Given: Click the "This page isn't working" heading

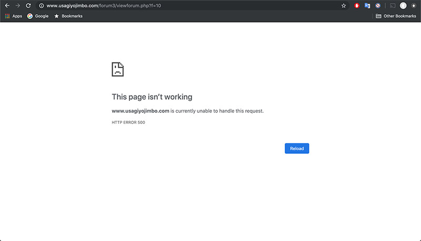Looking at the screenshot, I should pos(152,97).
